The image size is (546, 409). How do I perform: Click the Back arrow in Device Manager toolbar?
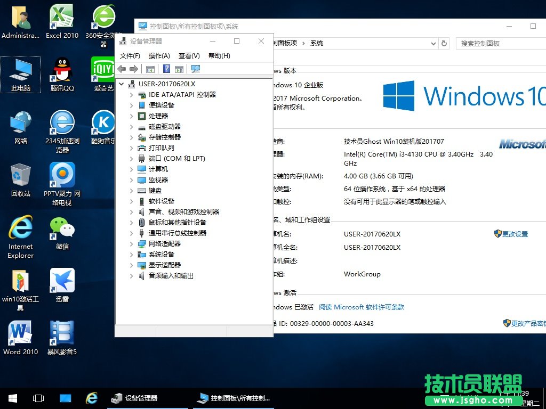(x=122, y=69)
